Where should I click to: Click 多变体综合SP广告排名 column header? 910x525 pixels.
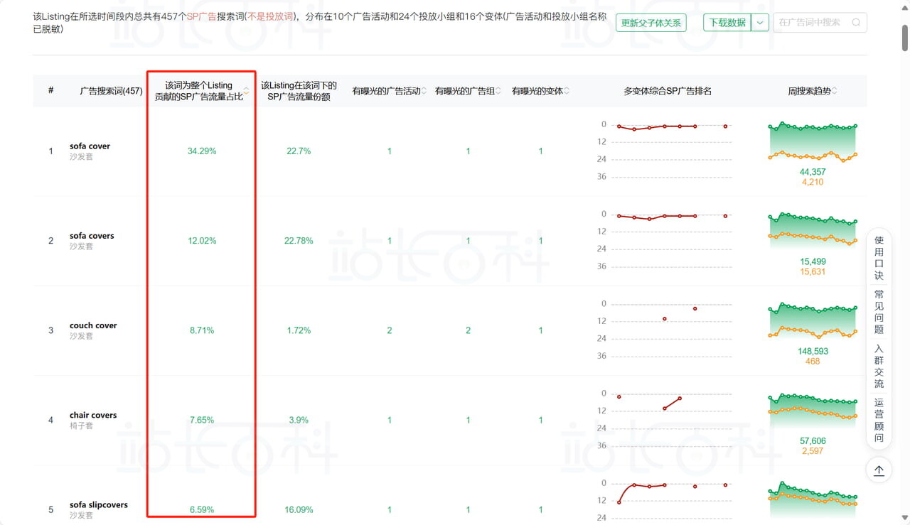[668, 91]
